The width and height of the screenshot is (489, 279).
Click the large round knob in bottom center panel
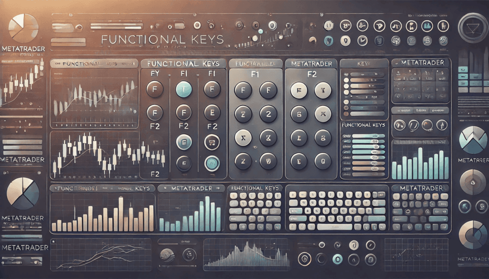(167, 256)
